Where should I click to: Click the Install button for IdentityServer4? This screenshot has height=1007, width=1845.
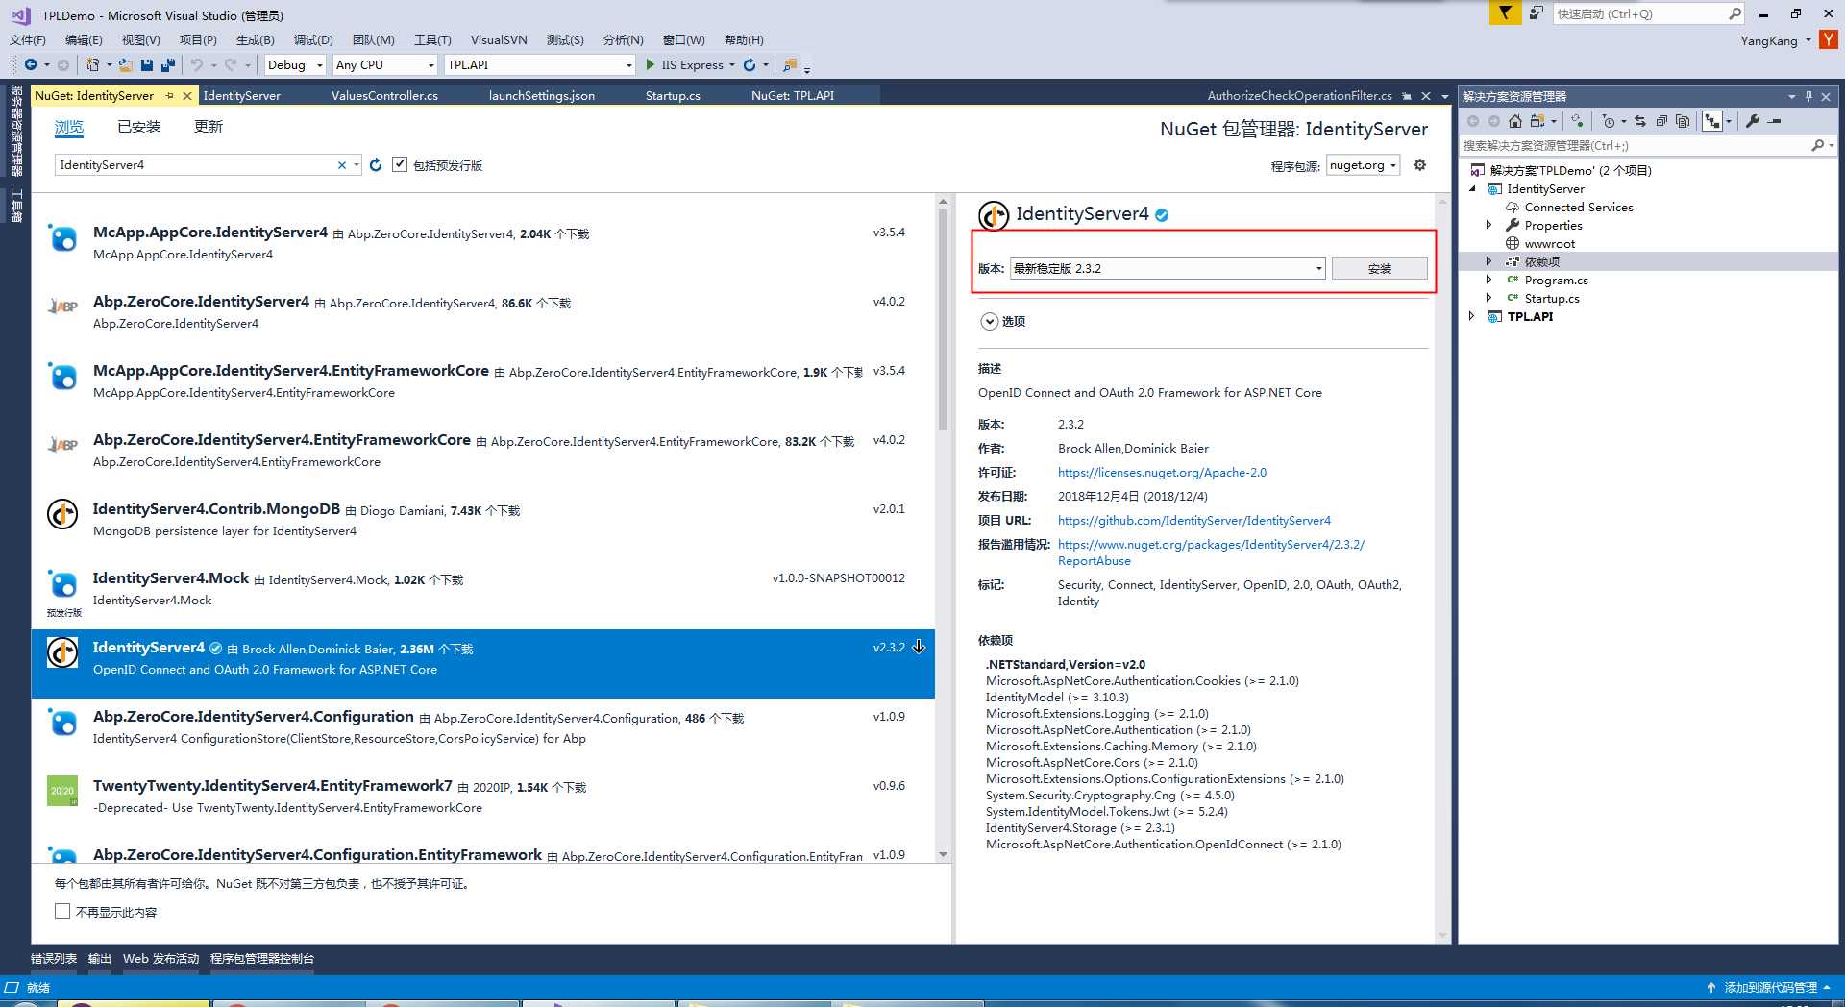1379,268
